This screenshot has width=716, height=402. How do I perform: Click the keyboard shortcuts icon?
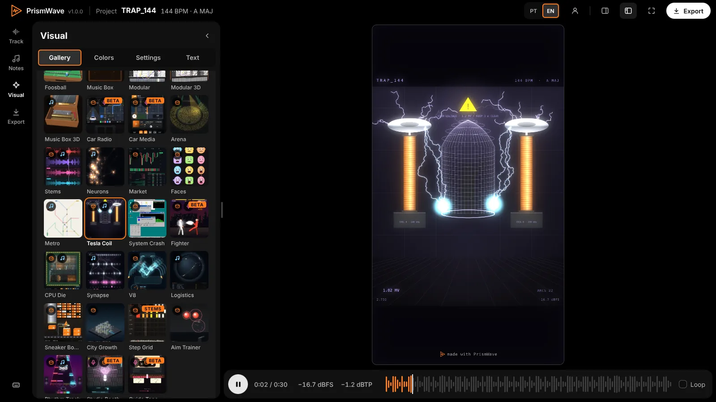16,385
